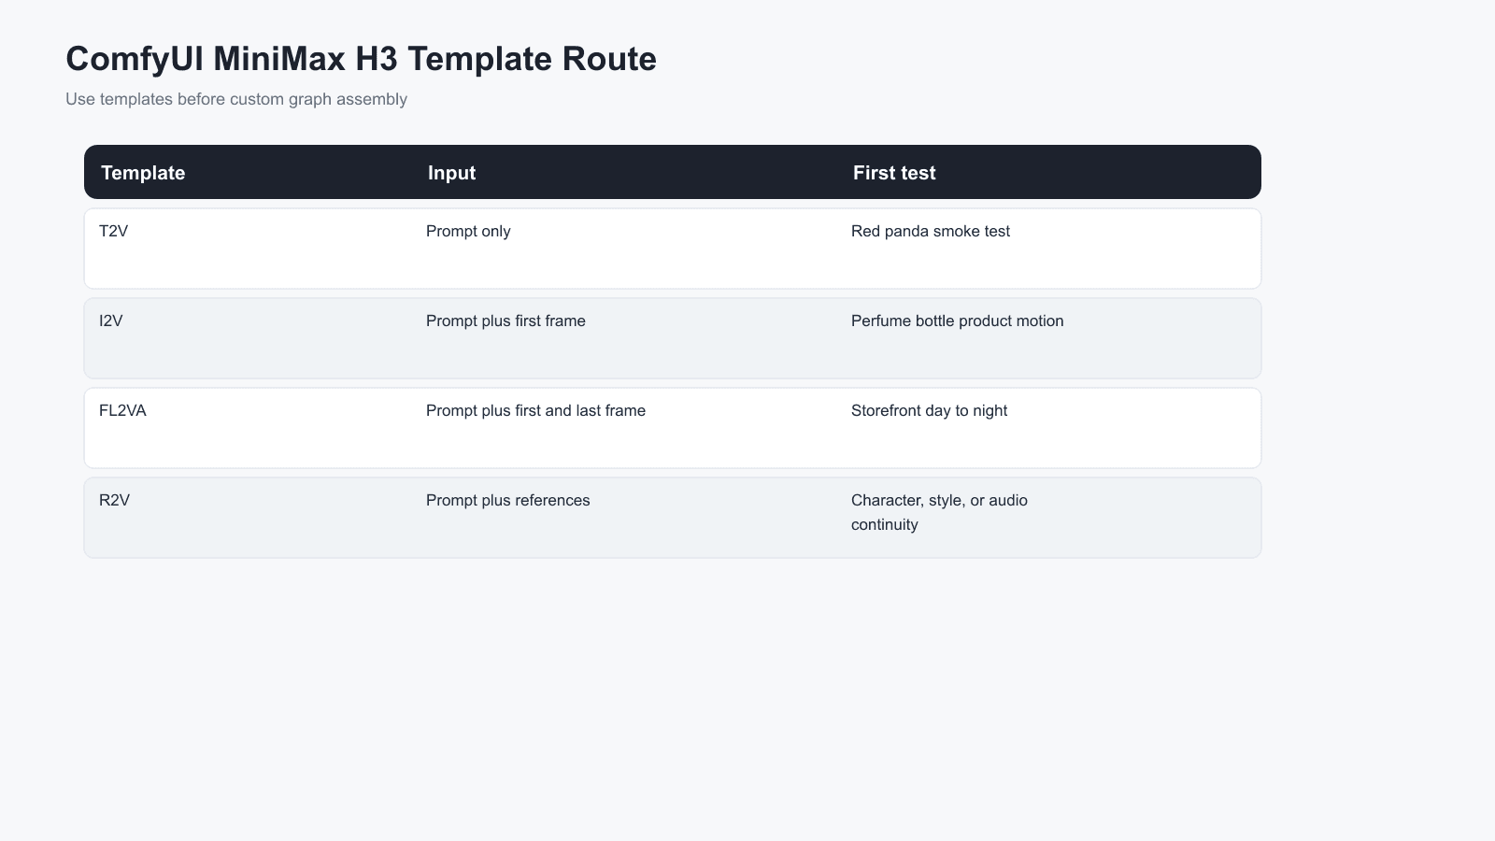Click Prompt plus first frame text

(x=505, y=321)
